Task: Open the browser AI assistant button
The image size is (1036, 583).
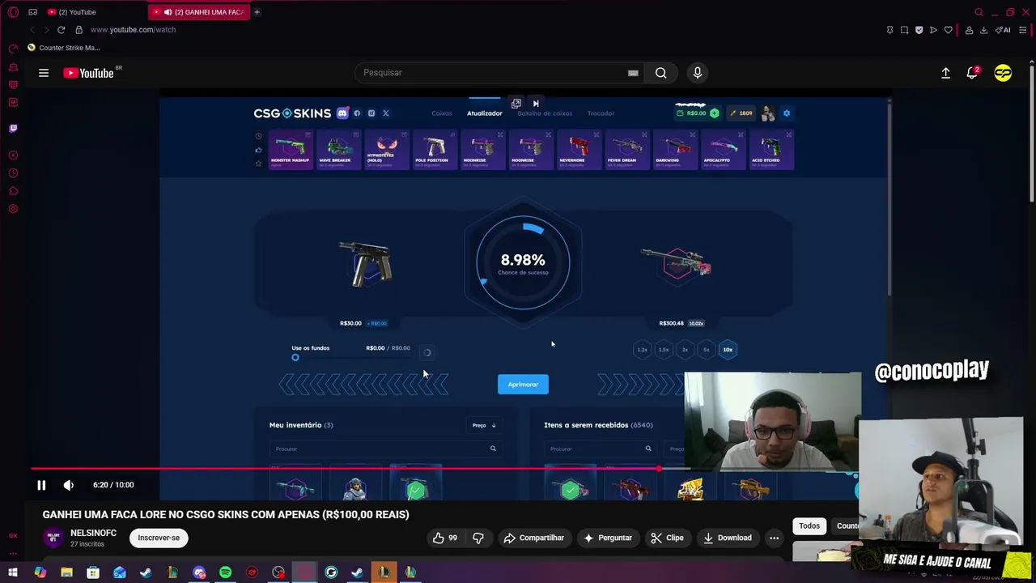Action: (1004, 30)
